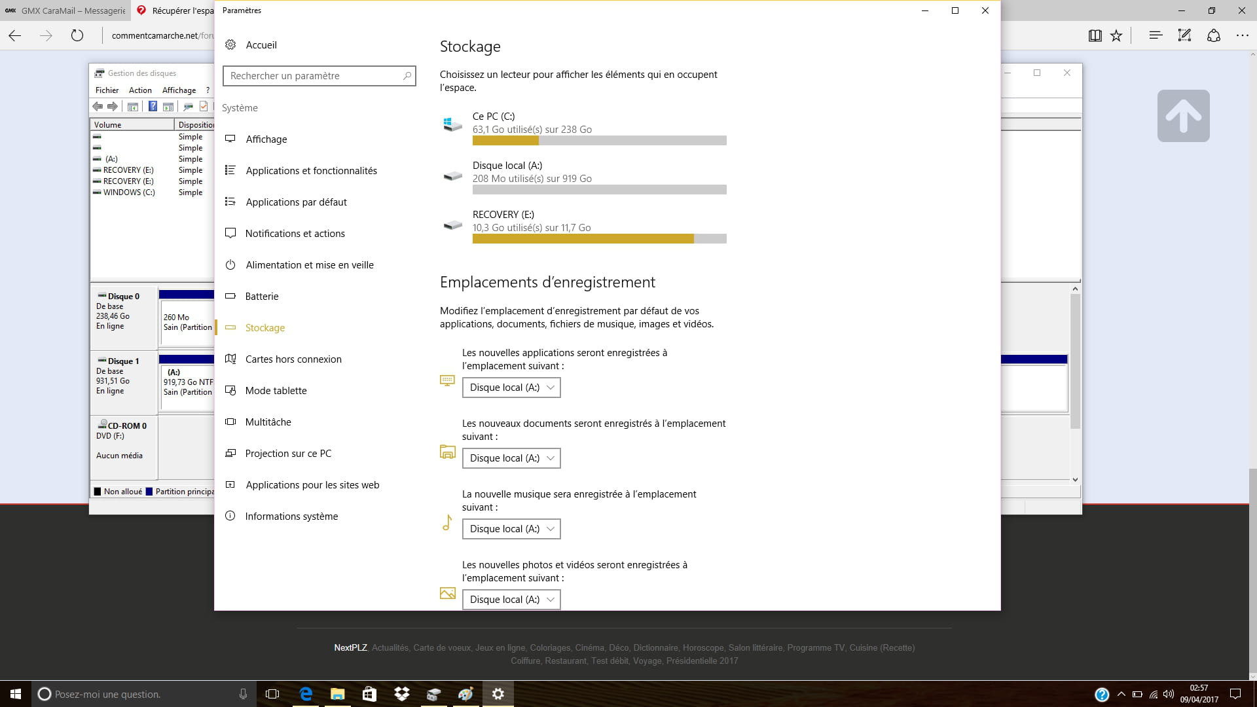Open the Ce PC (C:) drive
Screen dimensions: 1257x707
coord(494,117)
